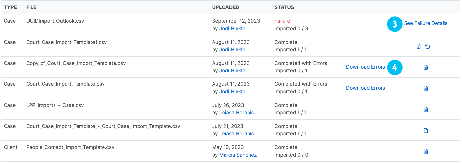
Task: Click document icon for LPP_Imports_-_Case.csv row
Action: (x=426, y=109)
